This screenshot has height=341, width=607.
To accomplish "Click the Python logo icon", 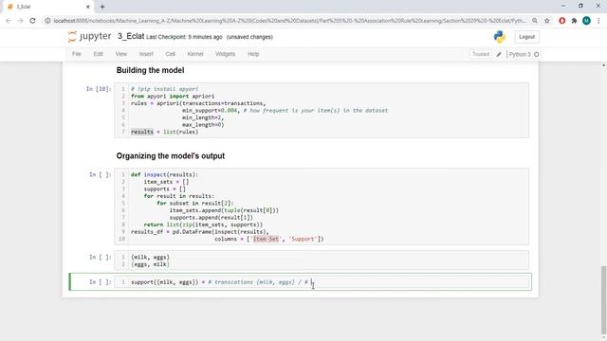I will [x=500, y=37].
